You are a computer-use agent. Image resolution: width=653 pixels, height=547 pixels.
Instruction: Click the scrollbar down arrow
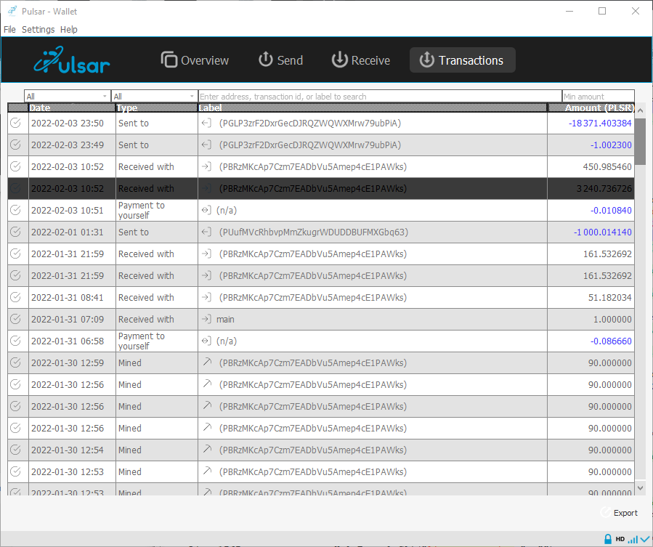[640, 487]
